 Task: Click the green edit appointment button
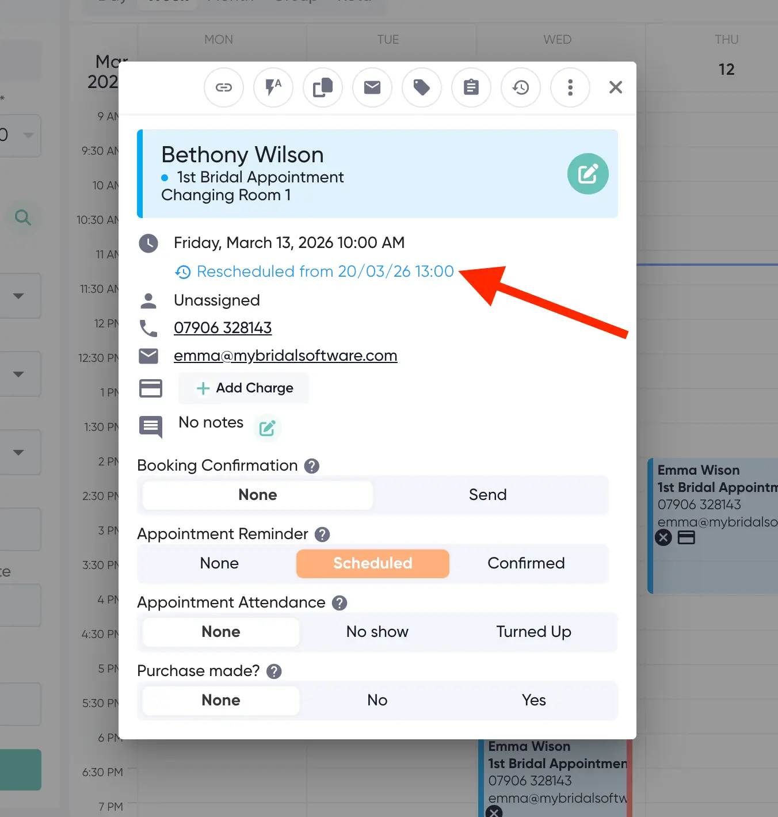tap(588, 174)
